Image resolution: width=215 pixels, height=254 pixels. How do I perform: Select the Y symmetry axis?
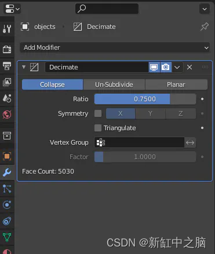[x=150, y=113]
